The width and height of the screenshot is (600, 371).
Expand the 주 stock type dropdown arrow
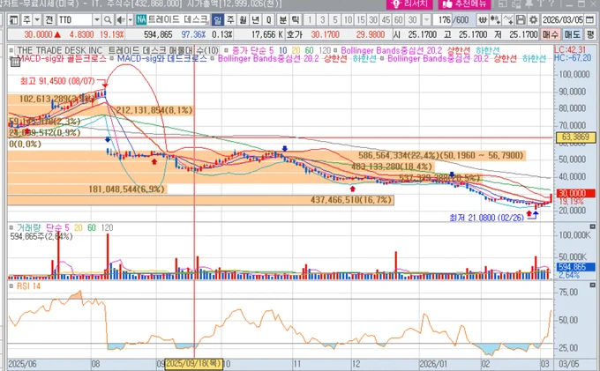[37, 19]
